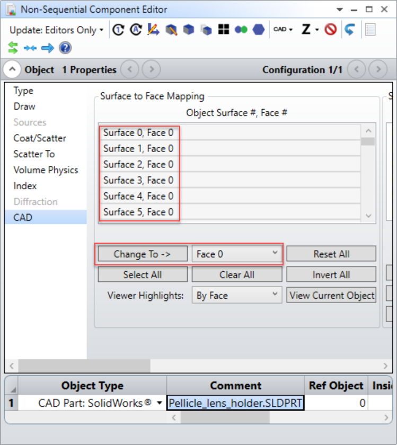Open the Coat/Scatter section
Viewport: 397px width, 445px height.
tap(40, 138)
